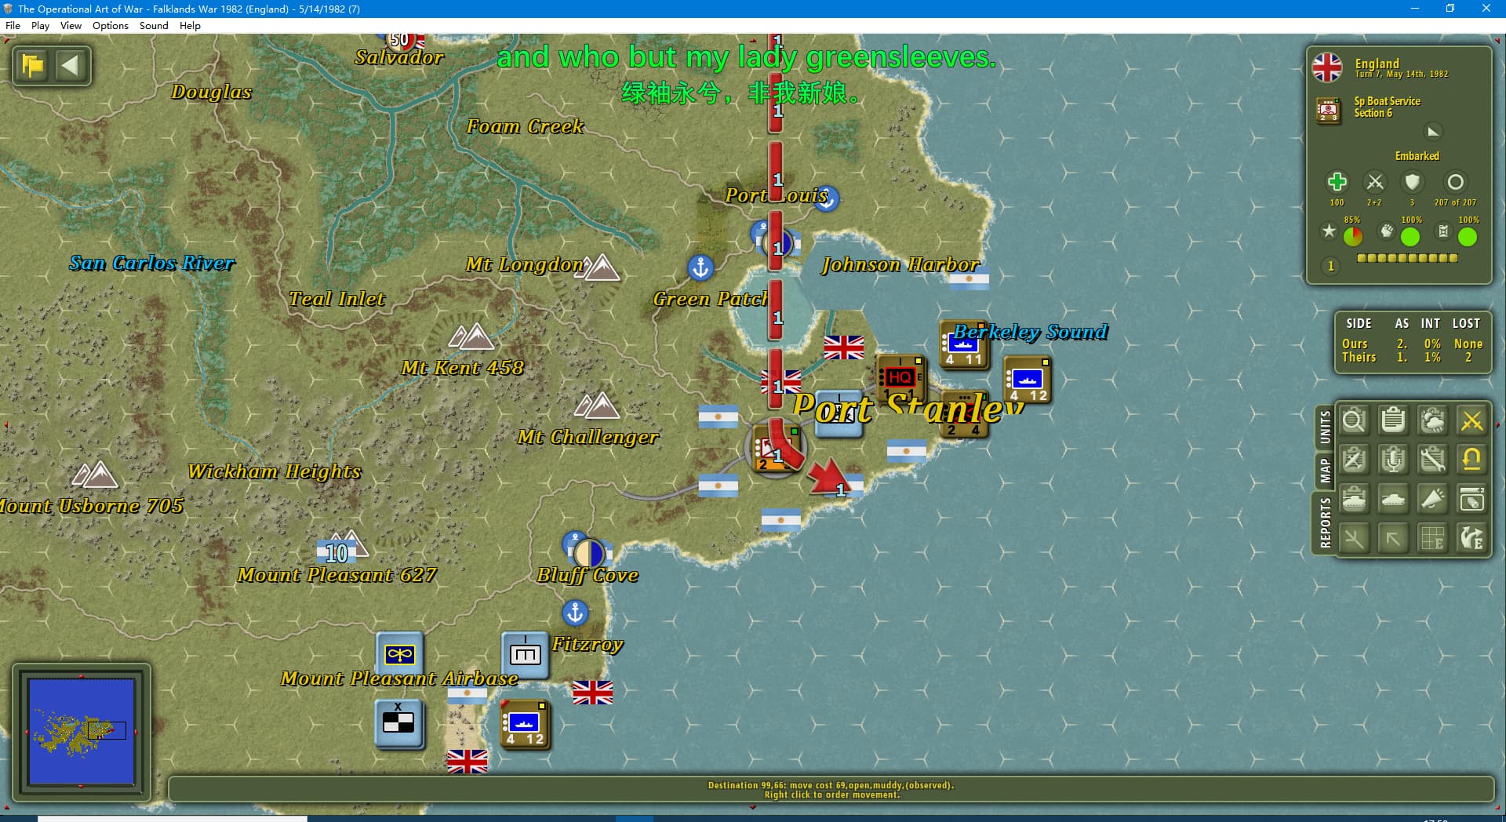Click the diagonal arrow icon
Viewport: 1506px width, 822px height.
1393,538
